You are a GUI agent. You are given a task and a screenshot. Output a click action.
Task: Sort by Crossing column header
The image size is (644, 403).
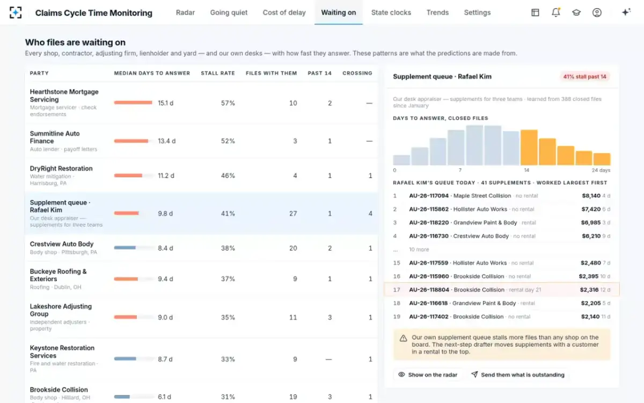[x=357, y=73]
